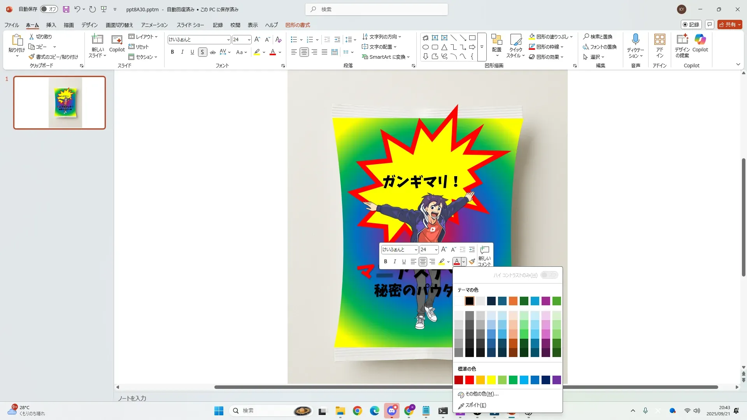
Task: Open more colors その他の色 dialog
Action: click(x=482, y=394)
